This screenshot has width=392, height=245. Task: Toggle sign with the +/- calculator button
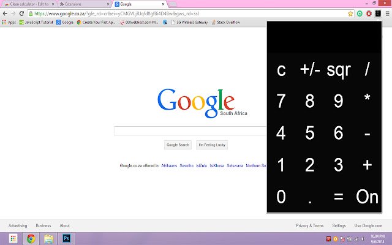[310, 69]
